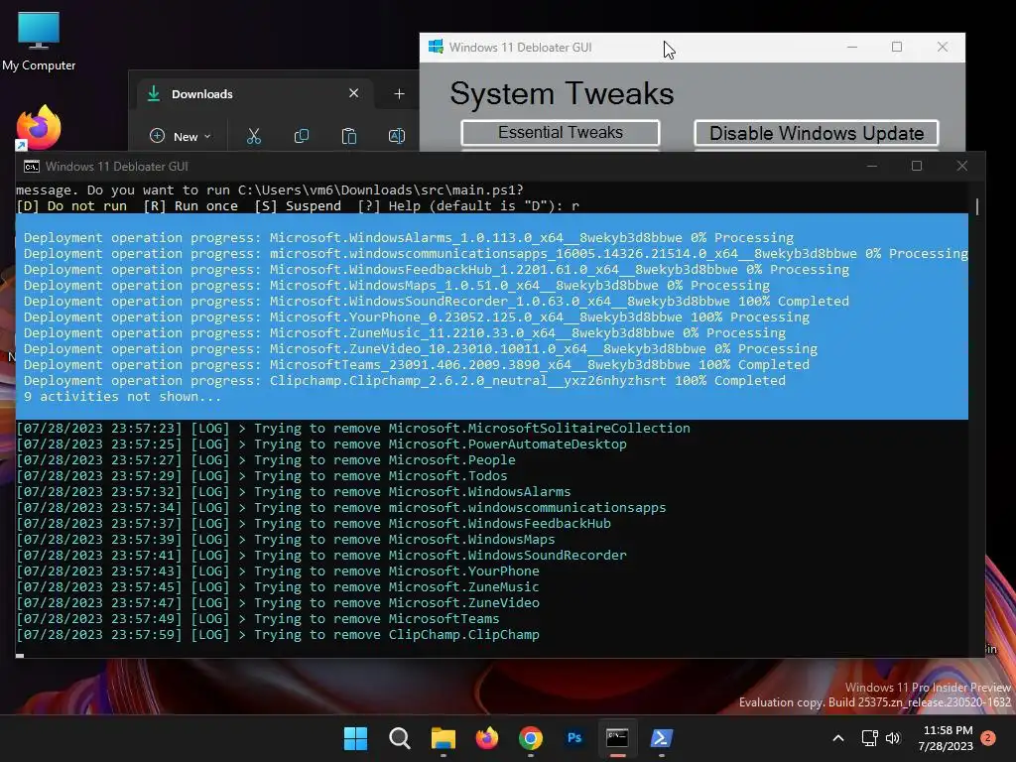Click the Rename icon in File Explorer
Image resolution: width=1016 pixels, height=762 pixels.
coord(397,136)
